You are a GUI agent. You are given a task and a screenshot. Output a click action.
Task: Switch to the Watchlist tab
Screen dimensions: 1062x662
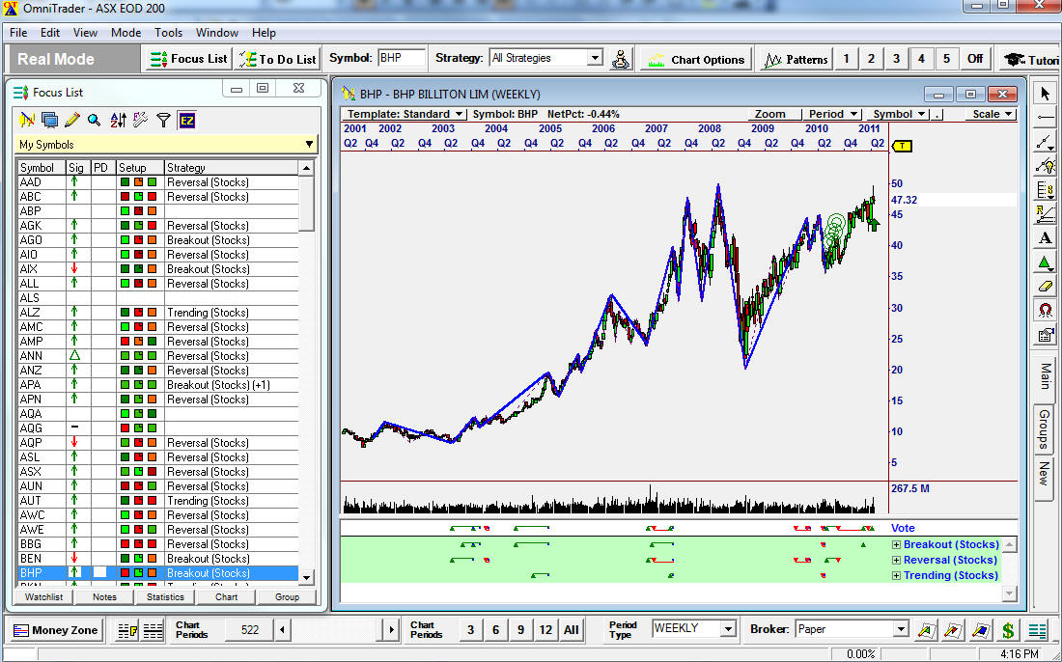44,597
